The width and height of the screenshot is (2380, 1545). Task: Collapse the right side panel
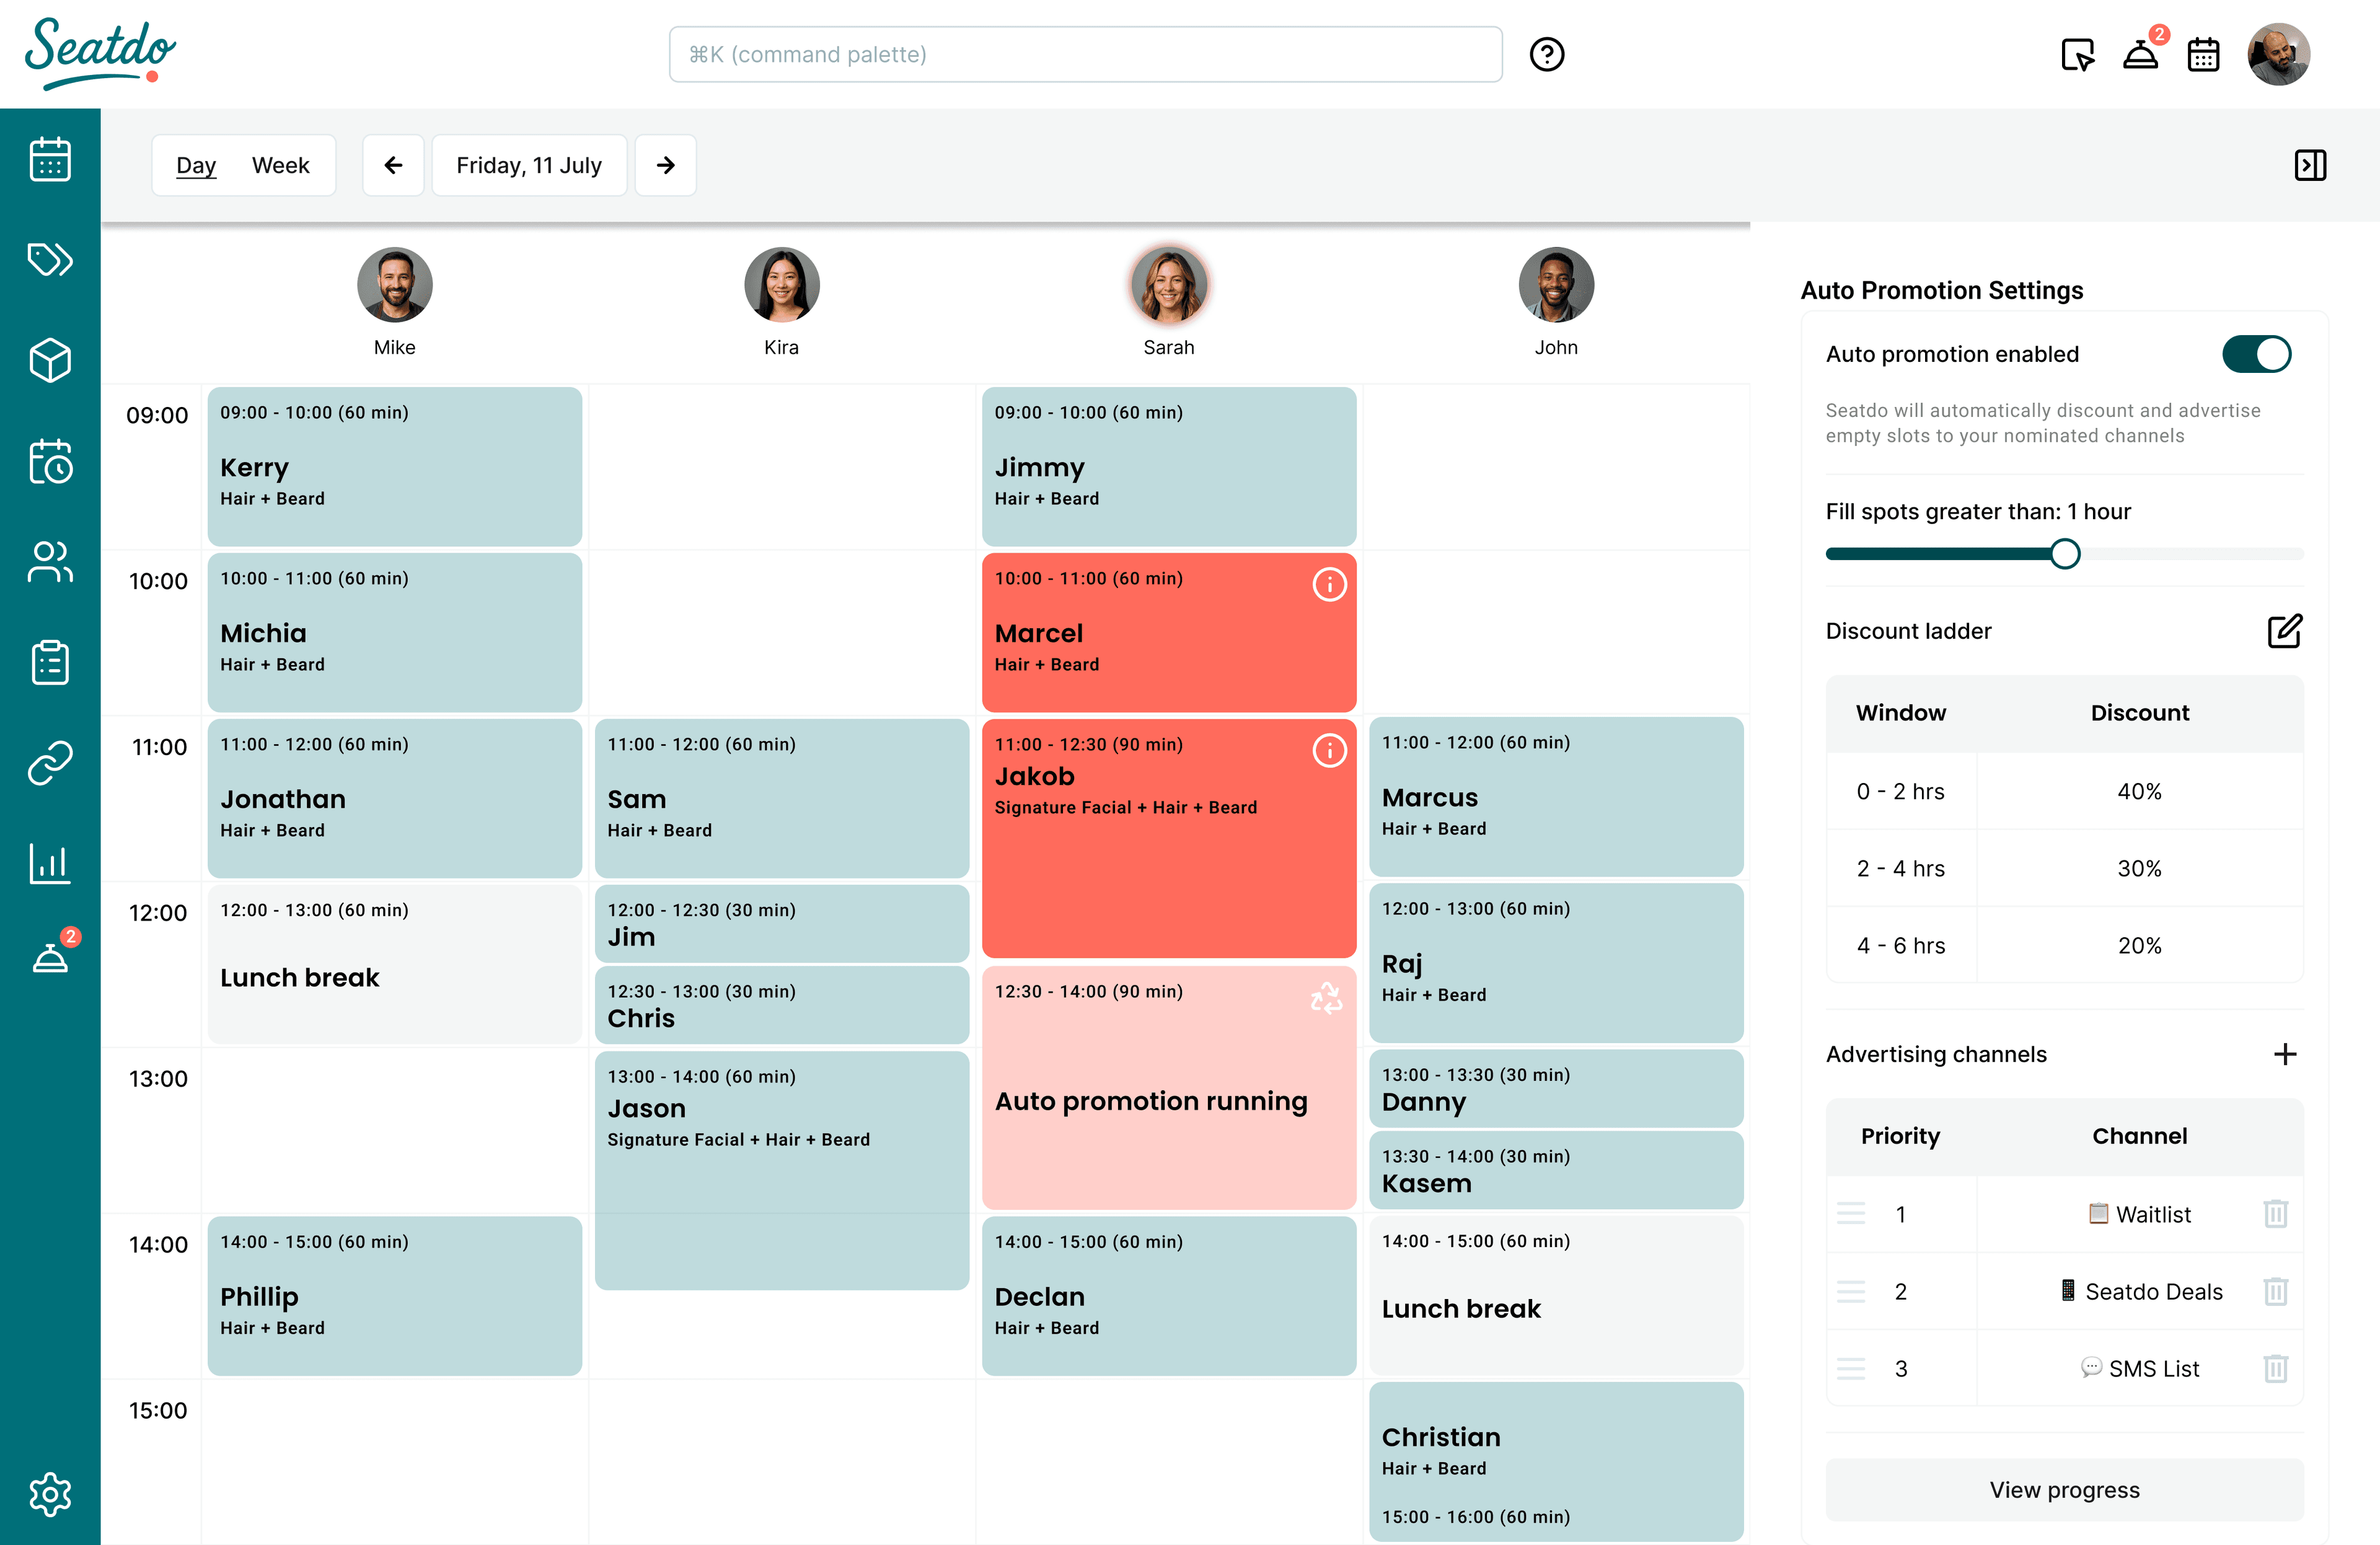point(2310,165)
